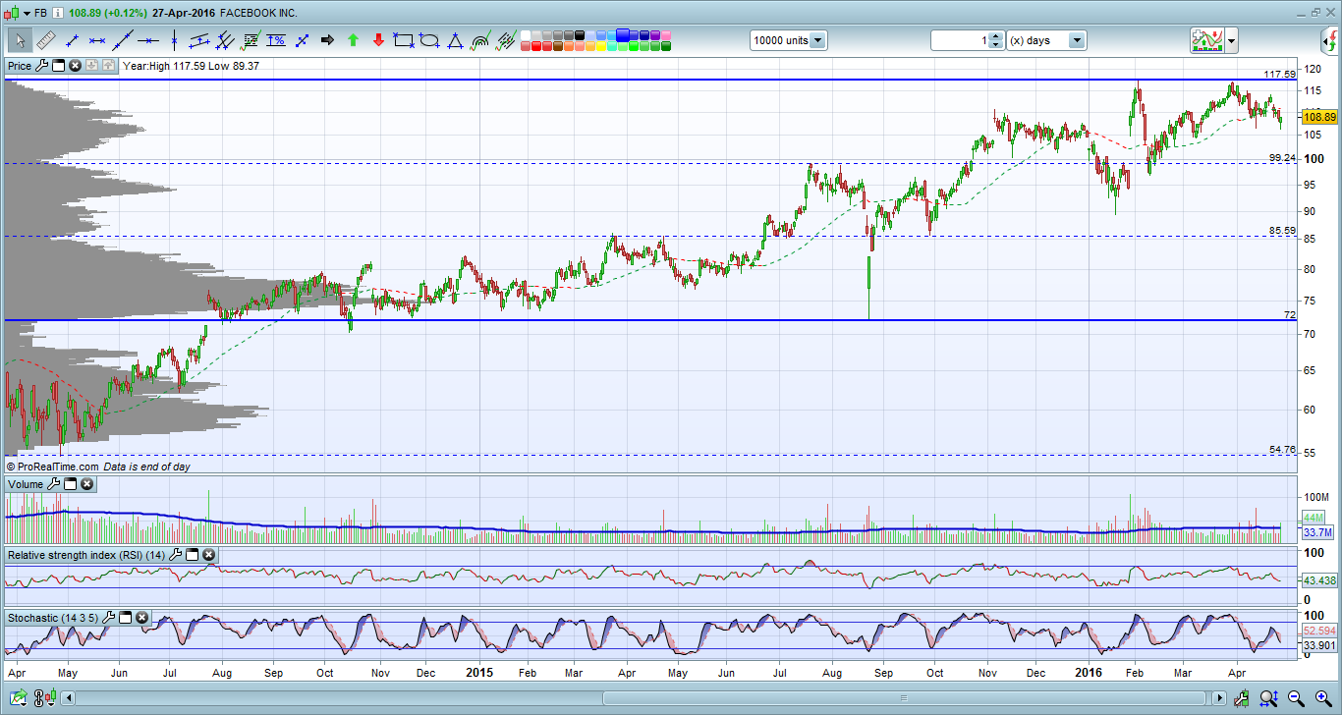Pick the rectangle drawing tool

pyautogui.click(x=404, y=40)
